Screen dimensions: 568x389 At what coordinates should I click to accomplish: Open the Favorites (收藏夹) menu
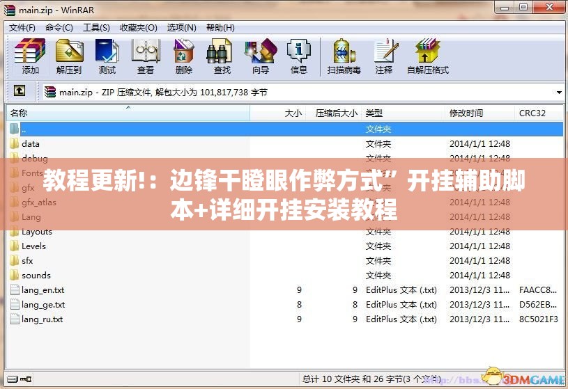coord(139,28)
